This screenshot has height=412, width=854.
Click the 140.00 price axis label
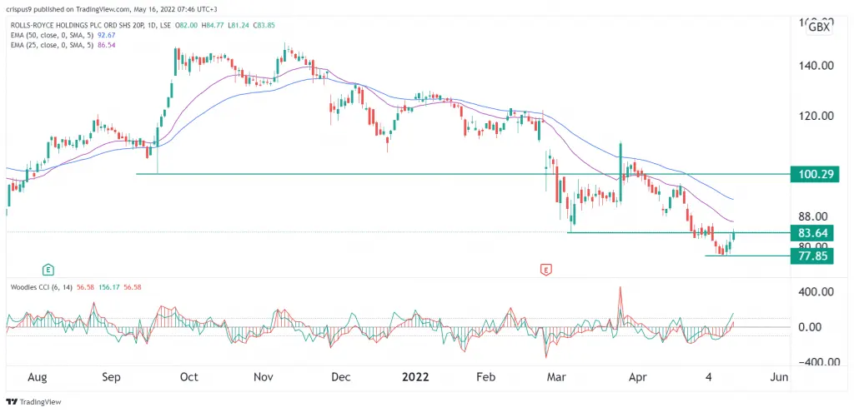[817, 66]
